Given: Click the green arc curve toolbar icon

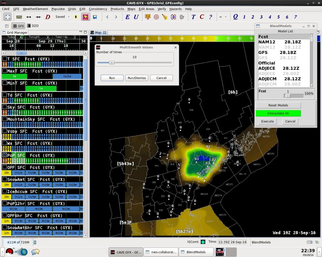Looking at the screenshot, I should (x=19, y=17).
